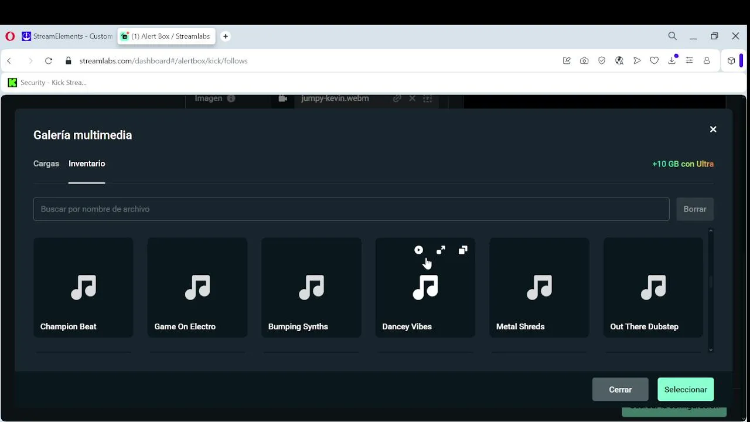Pick the Metal Shreds sound card

(539, 287)
